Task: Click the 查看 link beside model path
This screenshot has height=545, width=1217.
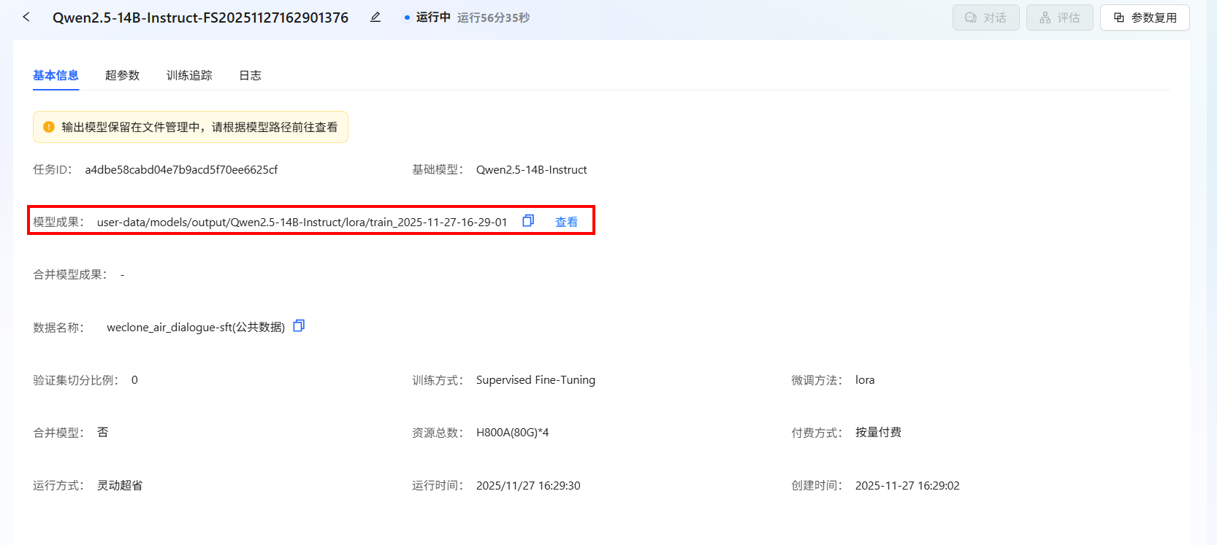Action: [566, 222]
